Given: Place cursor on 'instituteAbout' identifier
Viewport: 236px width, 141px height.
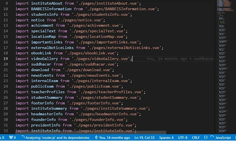Looking at the screenshot, I should [x=47, y=3].
